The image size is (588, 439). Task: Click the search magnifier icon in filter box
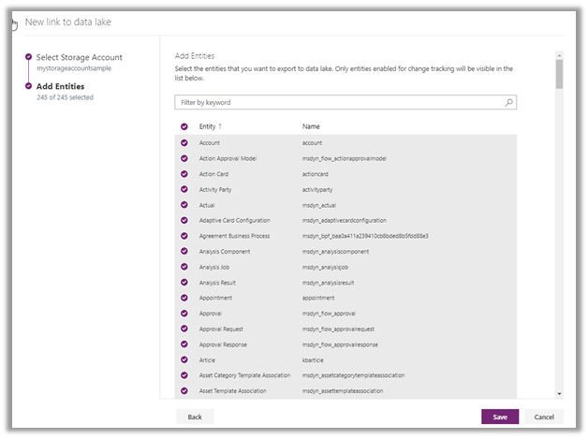[x=508, y=102]
